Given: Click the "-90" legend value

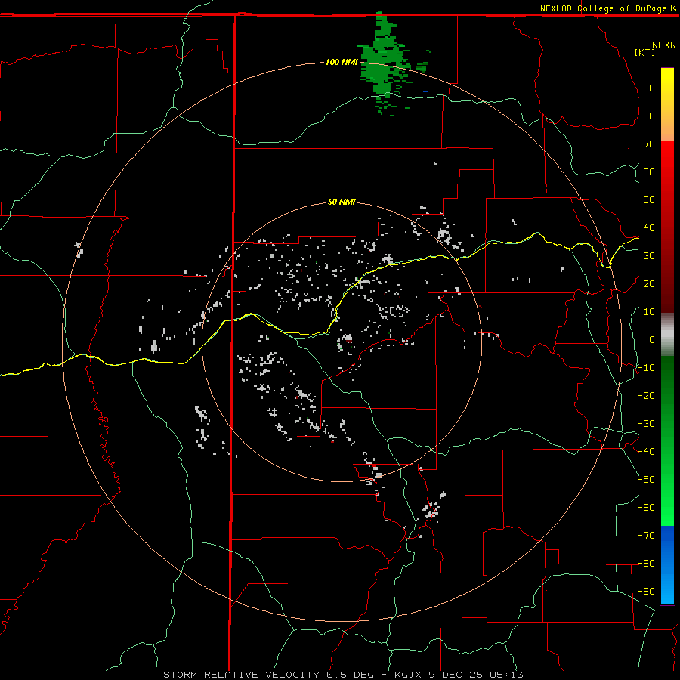Looking at the screenshot, I should coord(646,592).
